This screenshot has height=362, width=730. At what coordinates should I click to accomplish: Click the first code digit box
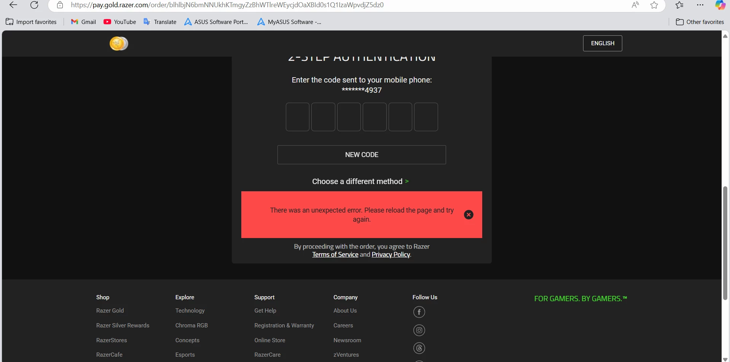click(x=298, y=117)
